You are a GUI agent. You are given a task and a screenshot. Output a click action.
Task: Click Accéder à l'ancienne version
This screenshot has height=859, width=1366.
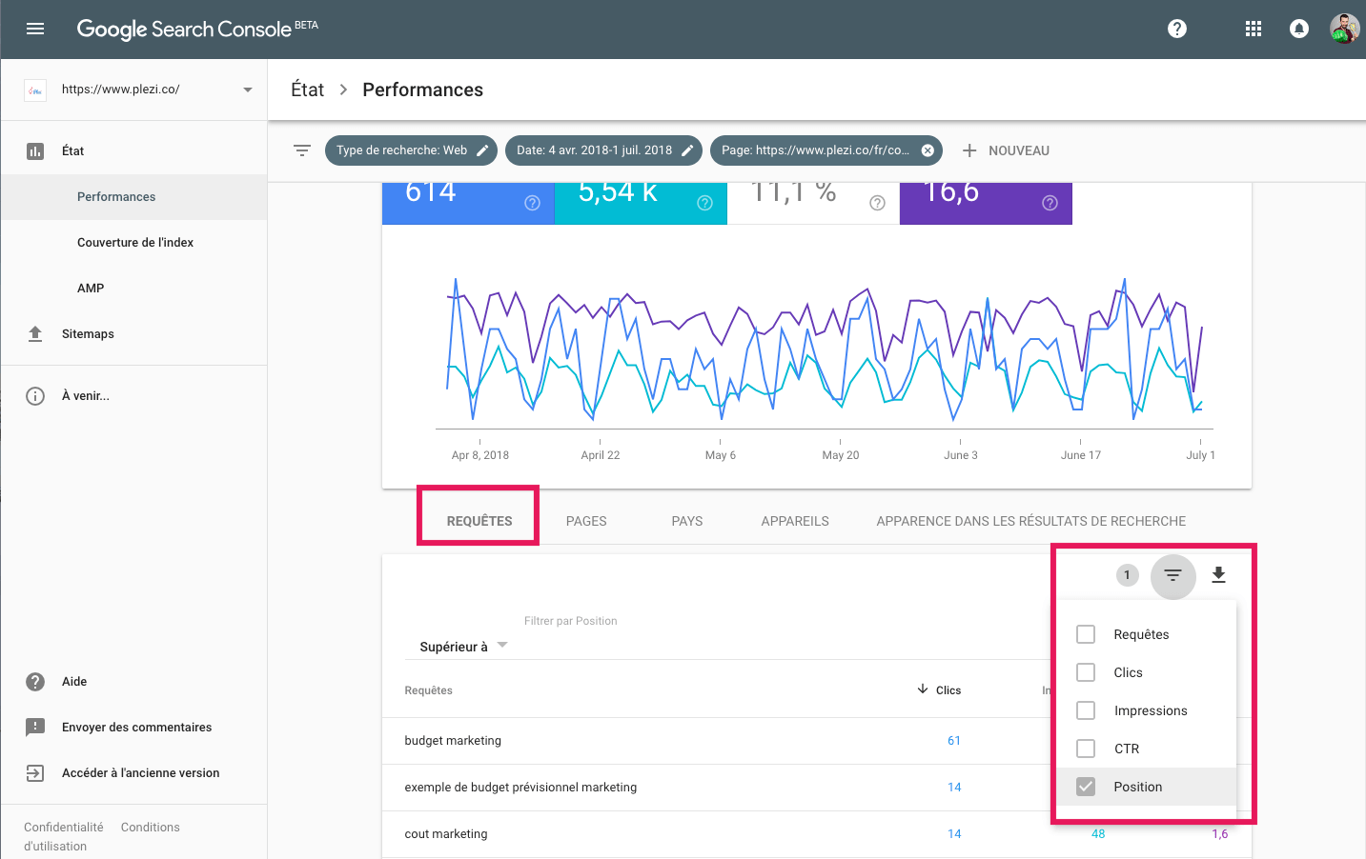click(141, 773)
